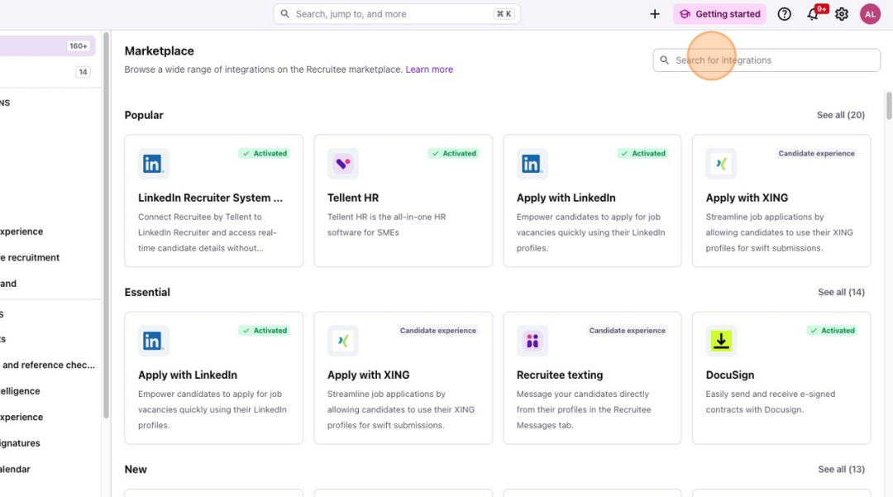Viewport: 893px width, 497px height.
Task: Open notifications bell icon
Action: point(814,14)
